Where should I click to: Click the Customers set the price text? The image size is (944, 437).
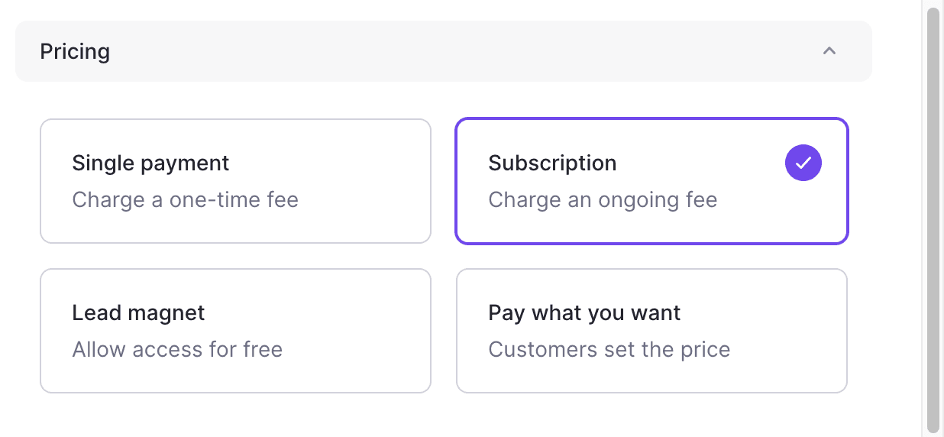609,350
